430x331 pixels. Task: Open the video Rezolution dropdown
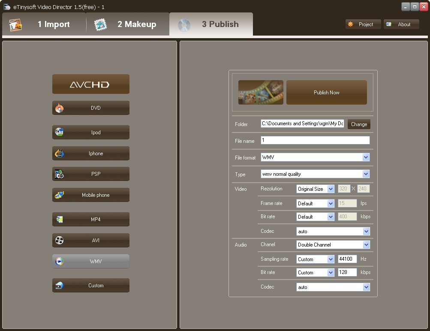coord(331,189)
